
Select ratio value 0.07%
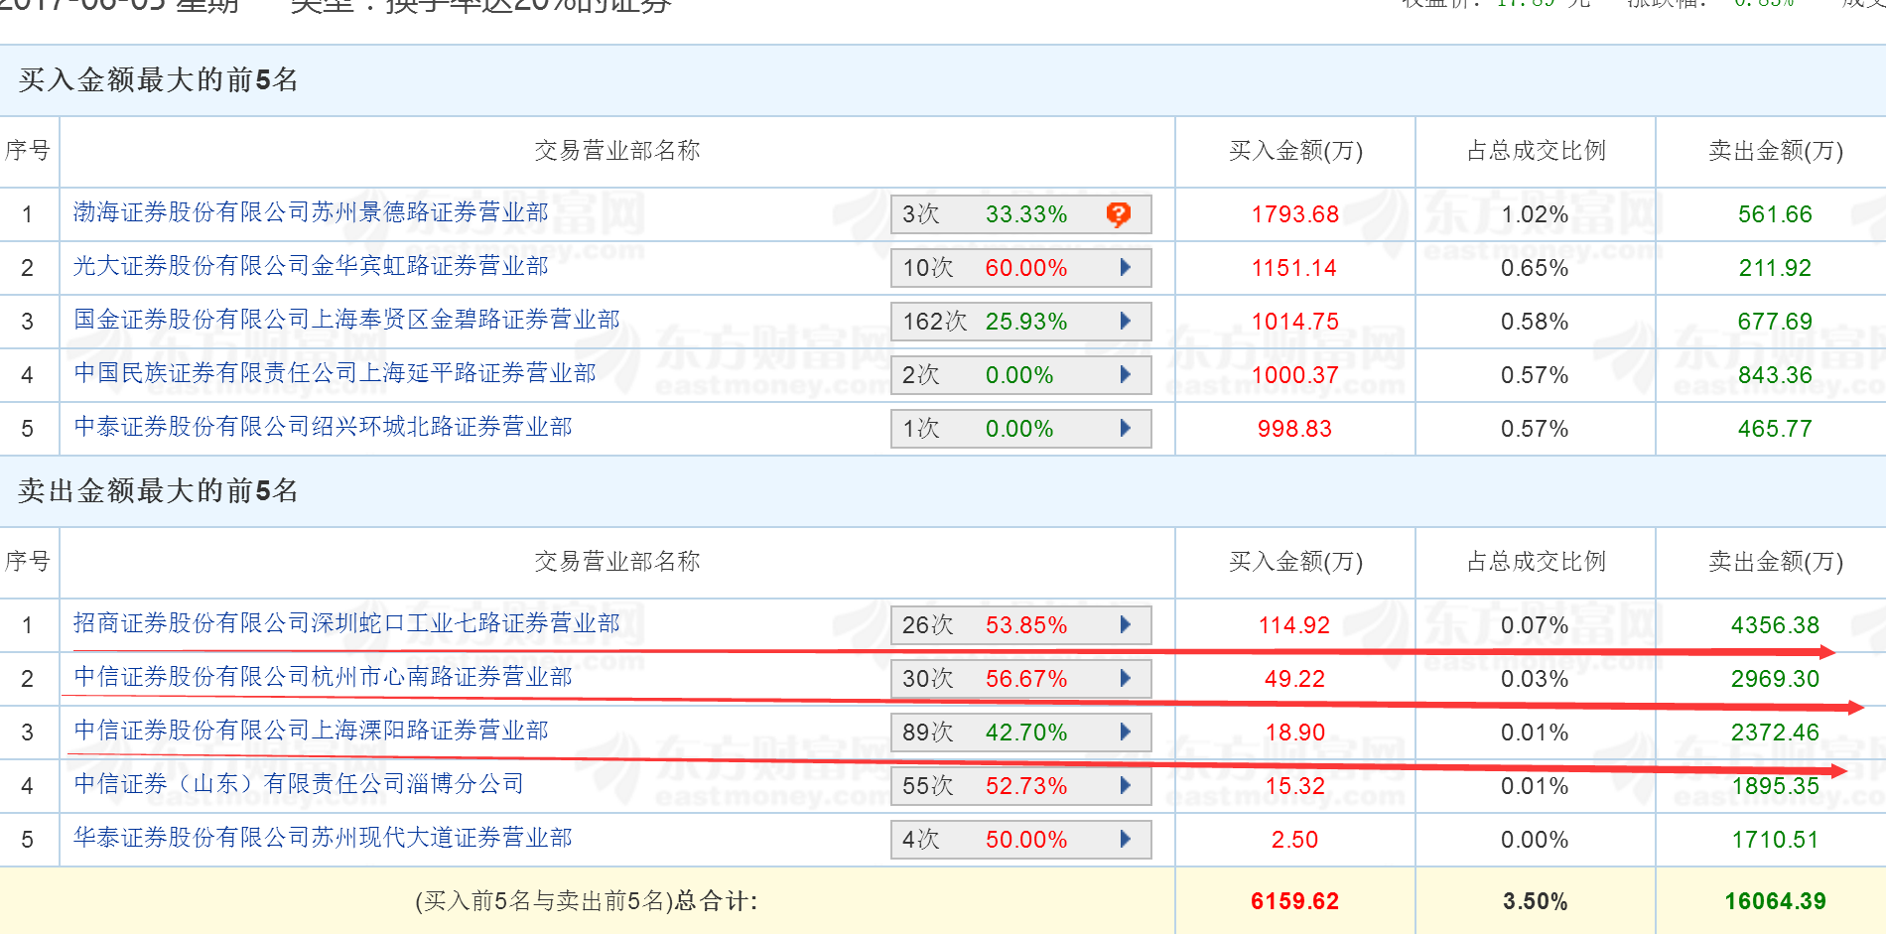(x=1535, y=625)
